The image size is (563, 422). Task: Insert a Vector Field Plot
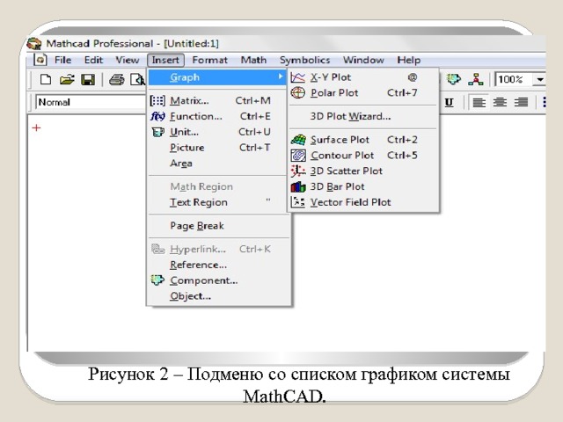coord(363,202)
